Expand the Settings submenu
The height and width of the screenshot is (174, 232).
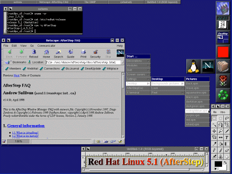click(x=138, y=79)
